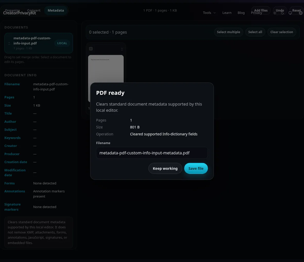304x262 pixels.
Task: Select the system theme monitor icon
Action: pos(290,13)
